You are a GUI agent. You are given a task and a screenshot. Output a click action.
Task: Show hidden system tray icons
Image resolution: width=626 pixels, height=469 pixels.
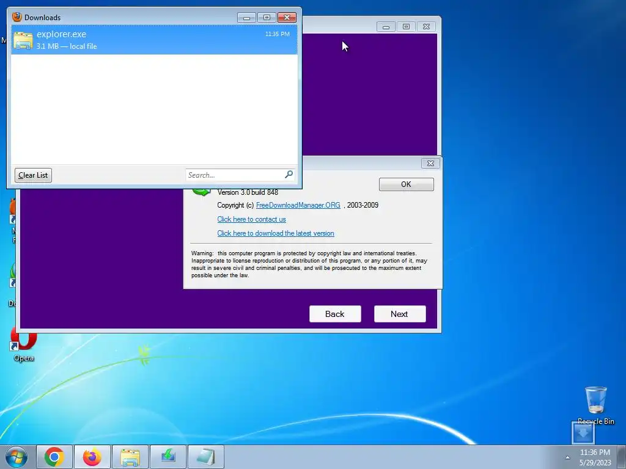[x=567, y=457]
